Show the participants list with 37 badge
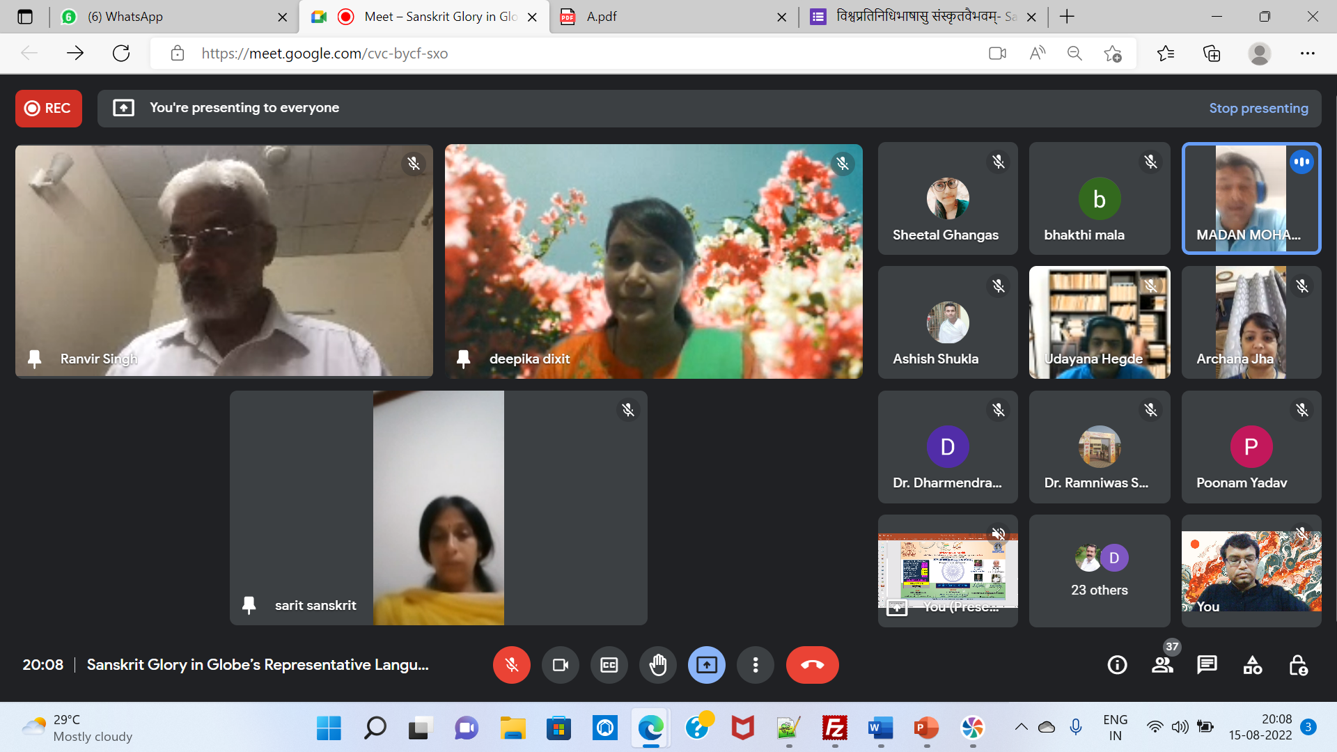Screen dimensions: 1337x752 pos(1162,665)
